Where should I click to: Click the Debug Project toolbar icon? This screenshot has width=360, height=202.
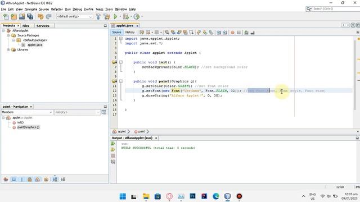click(125, 16)
